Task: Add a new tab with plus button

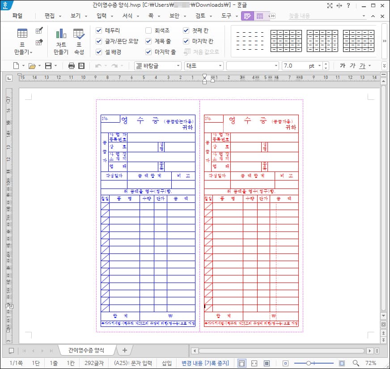Action: pos(125,350)
